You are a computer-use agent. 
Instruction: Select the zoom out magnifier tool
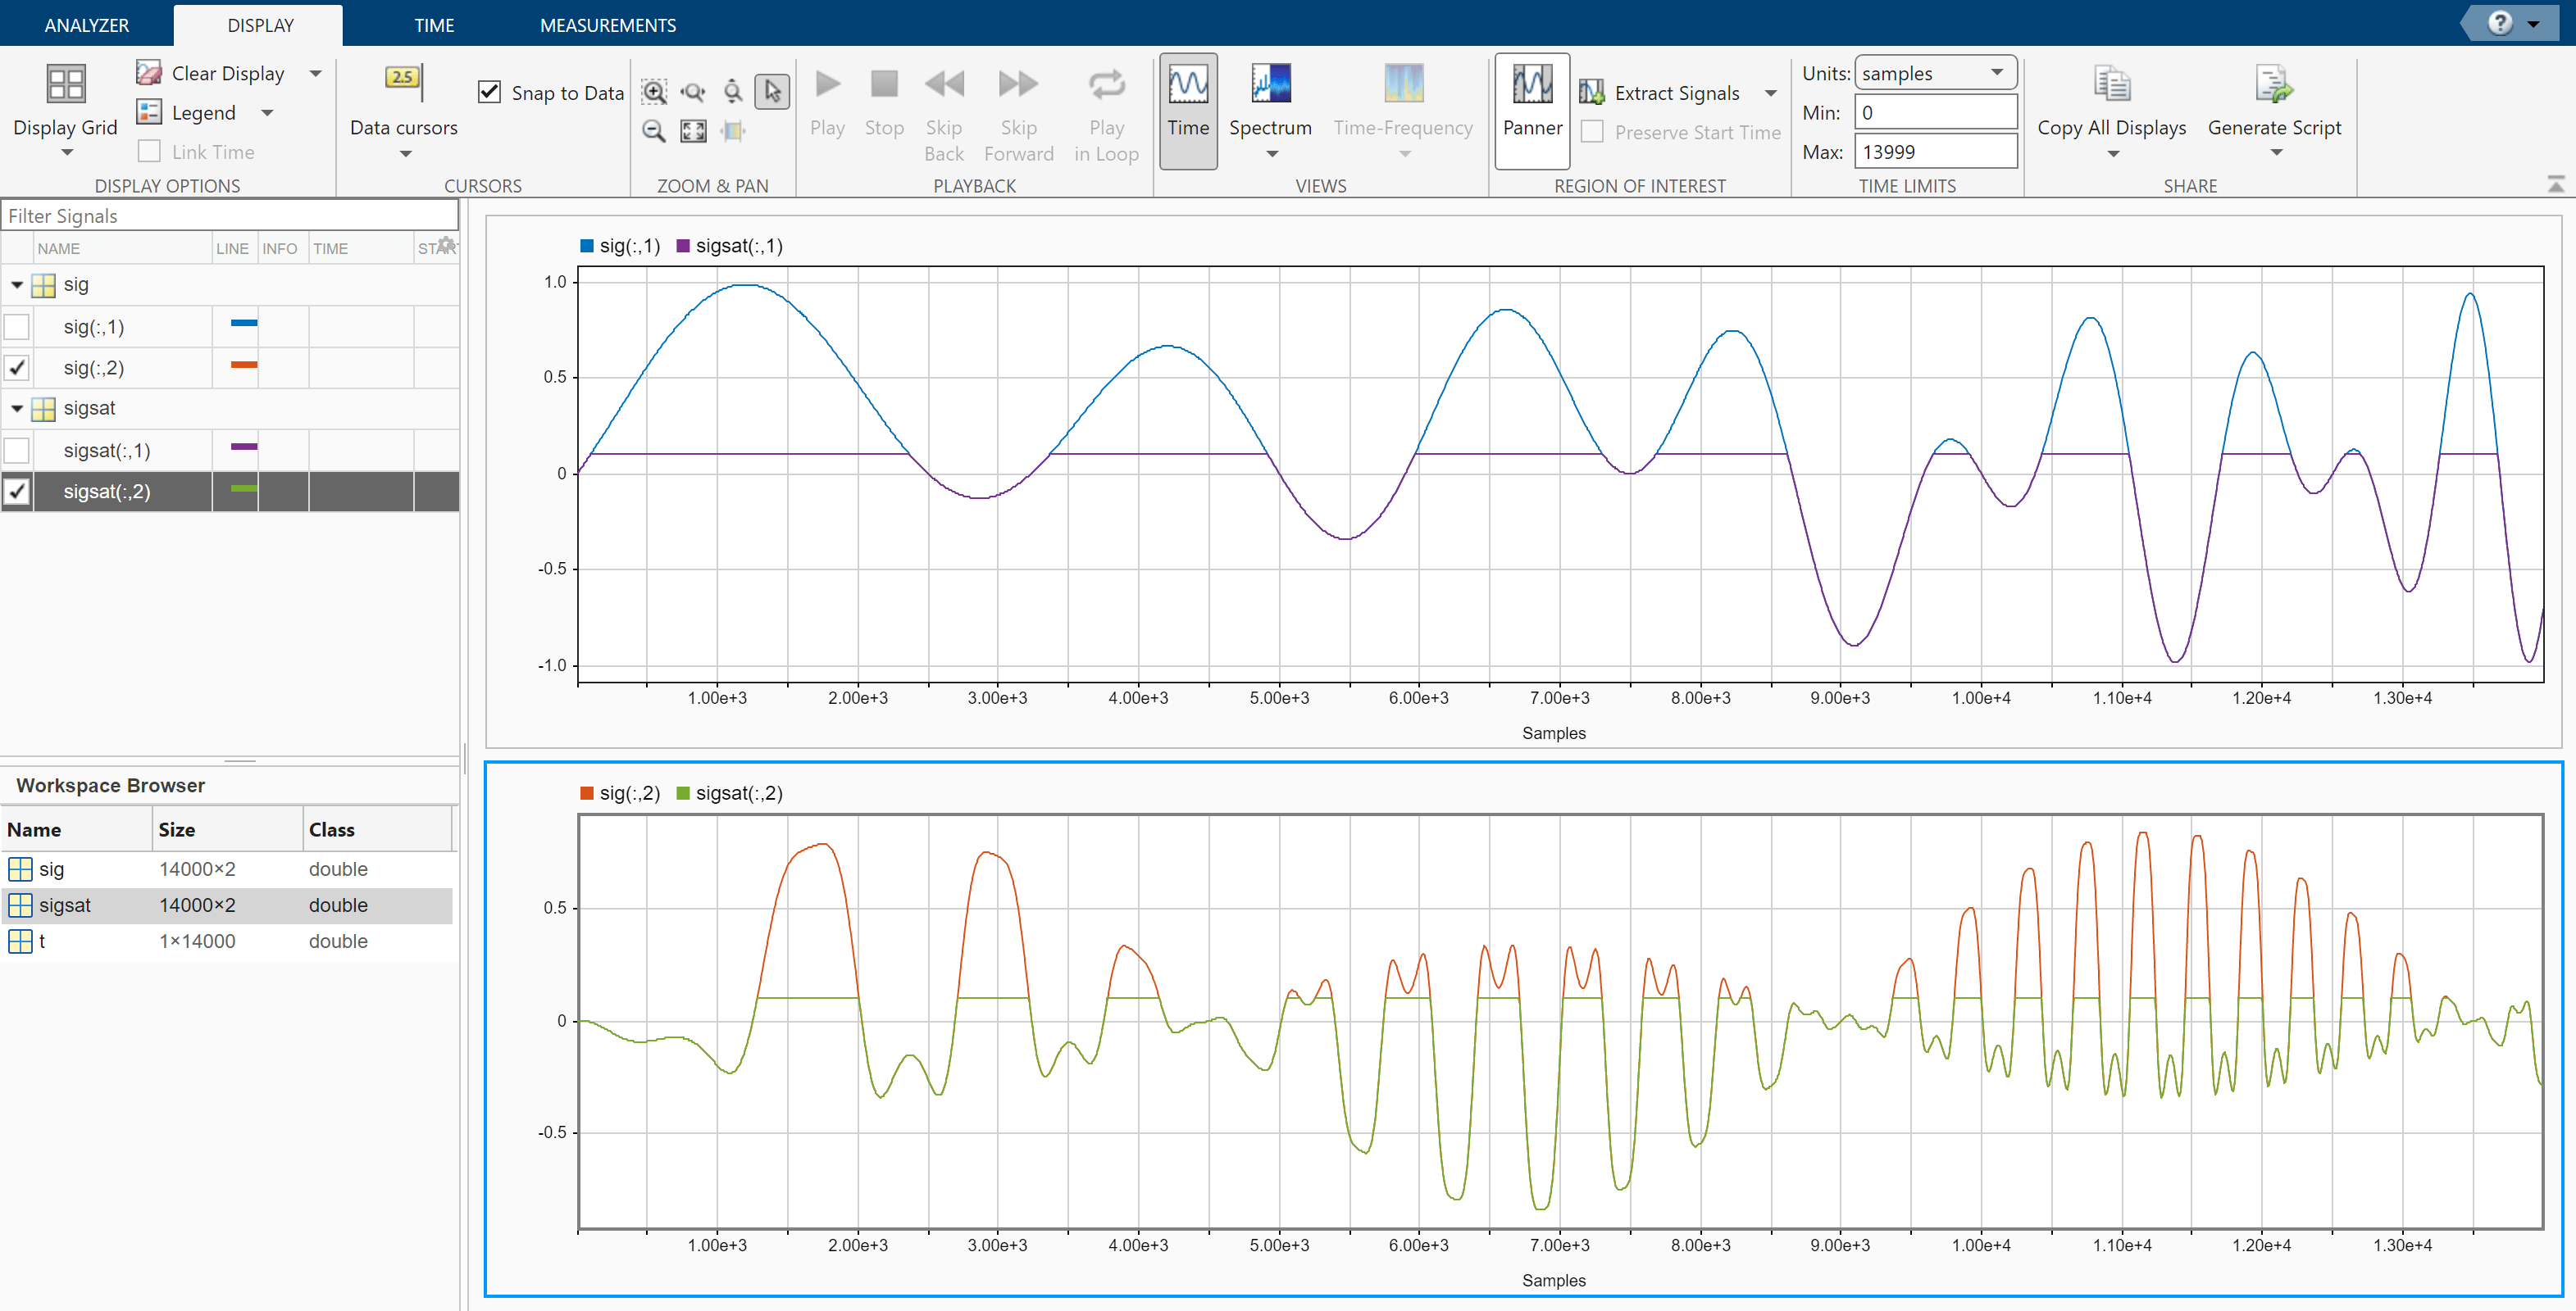point(654,131)
